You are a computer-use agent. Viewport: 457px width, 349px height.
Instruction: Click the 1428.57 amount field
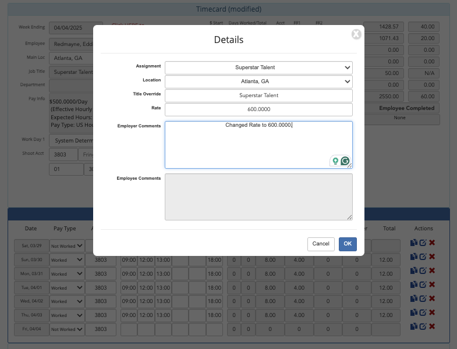[x=384, y=27]
